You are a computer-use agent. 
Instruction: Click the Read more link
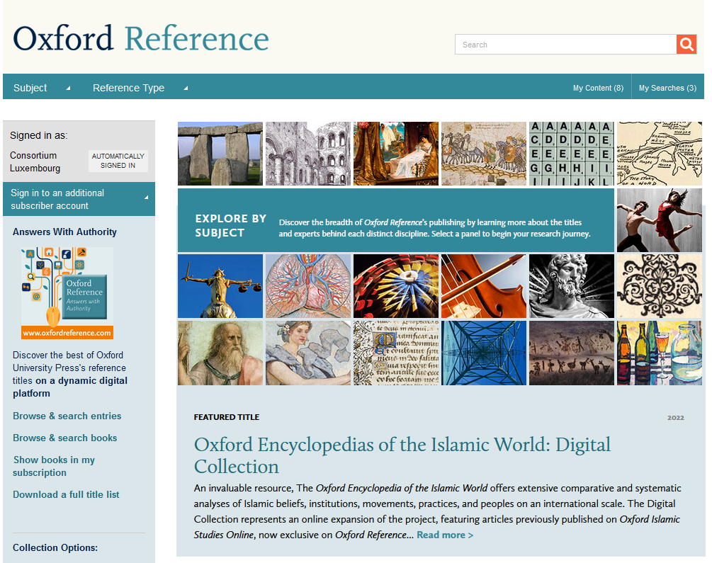pos(445,535)
